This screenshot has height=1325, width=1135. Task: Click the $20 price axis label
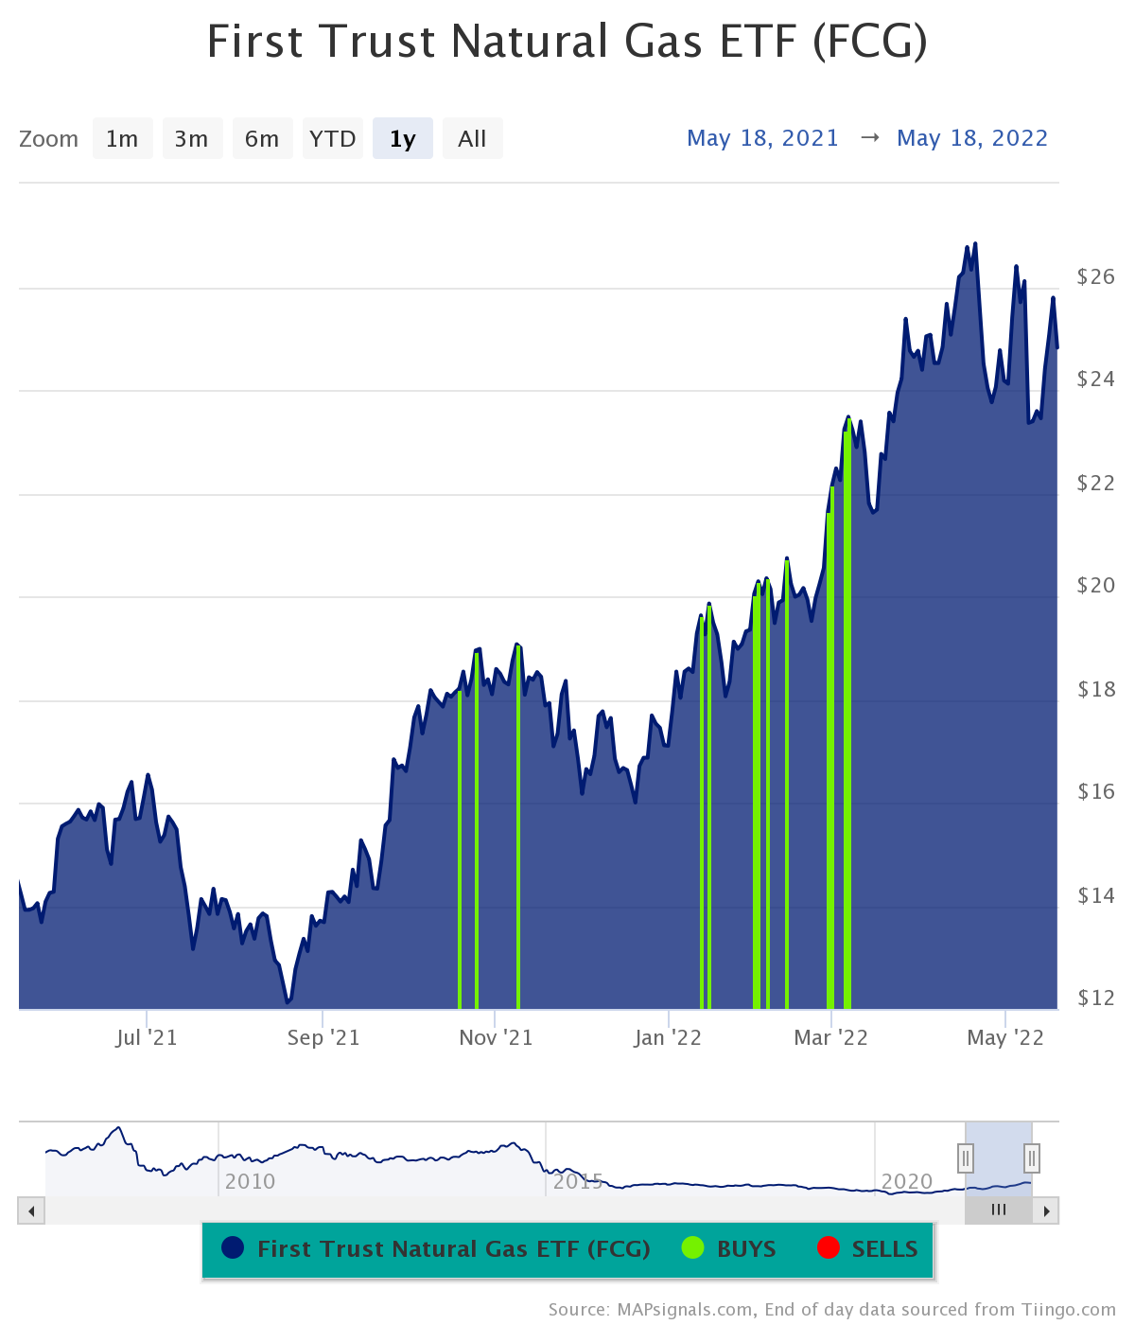click(1096, 585)
